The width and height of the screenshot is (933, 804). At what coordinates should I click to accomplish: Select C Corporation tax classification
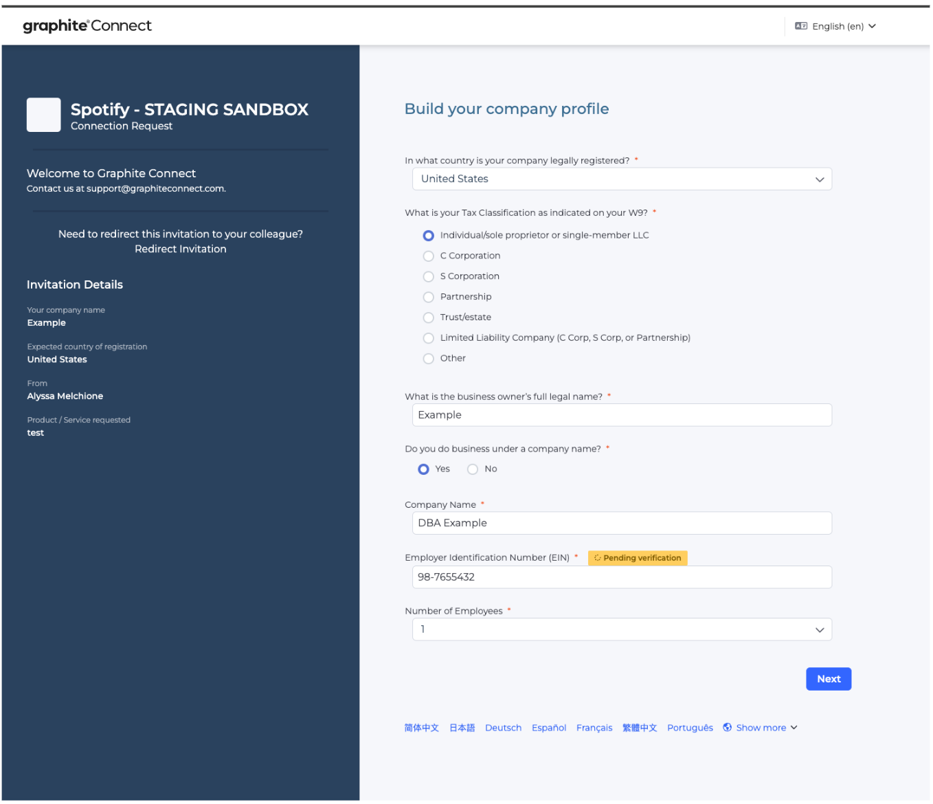[428, 256]
